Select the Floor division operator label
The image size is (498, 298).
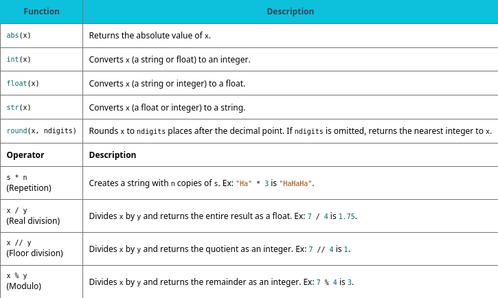(34, 253)
